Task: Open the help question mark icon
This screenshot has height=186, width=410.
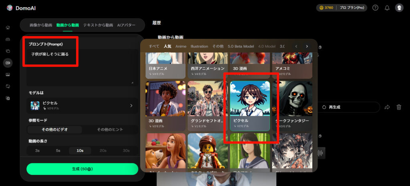Action: pyautogui.click(x=375, y=8)
